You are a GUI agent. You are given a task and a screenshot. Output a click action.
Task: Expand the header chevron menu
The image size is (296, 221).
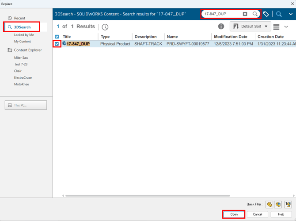(291, 14)
